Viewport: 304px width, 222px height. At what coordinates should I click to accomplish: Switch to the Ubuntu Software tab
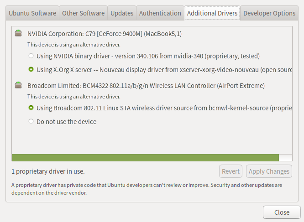[32, 13]
